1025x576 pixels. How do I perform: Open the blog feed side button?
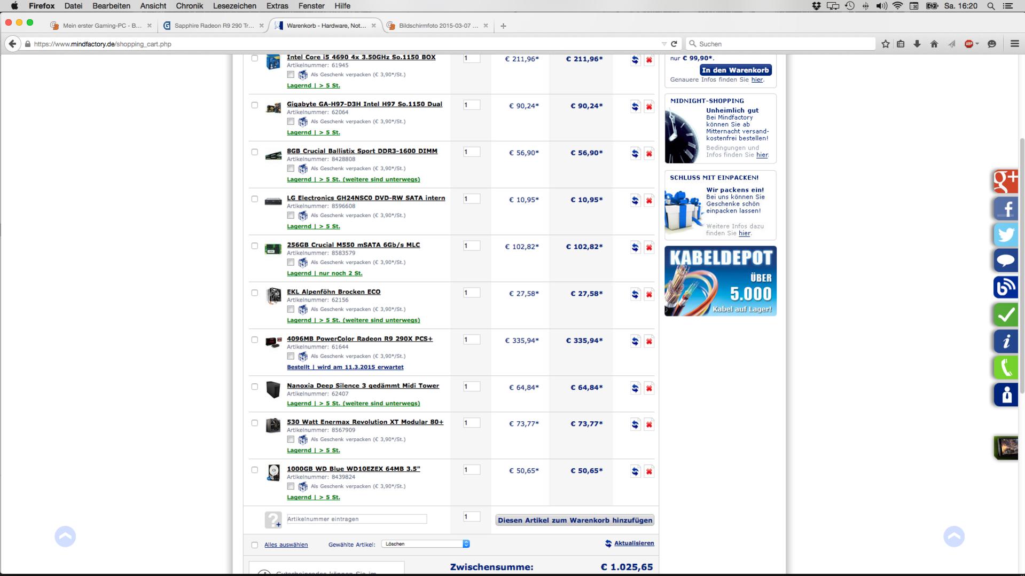[1006, 288]
